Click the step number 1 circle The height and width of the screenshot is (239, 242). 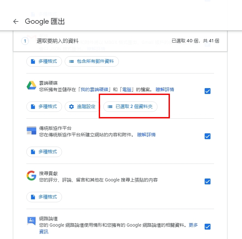click(25, 41)
